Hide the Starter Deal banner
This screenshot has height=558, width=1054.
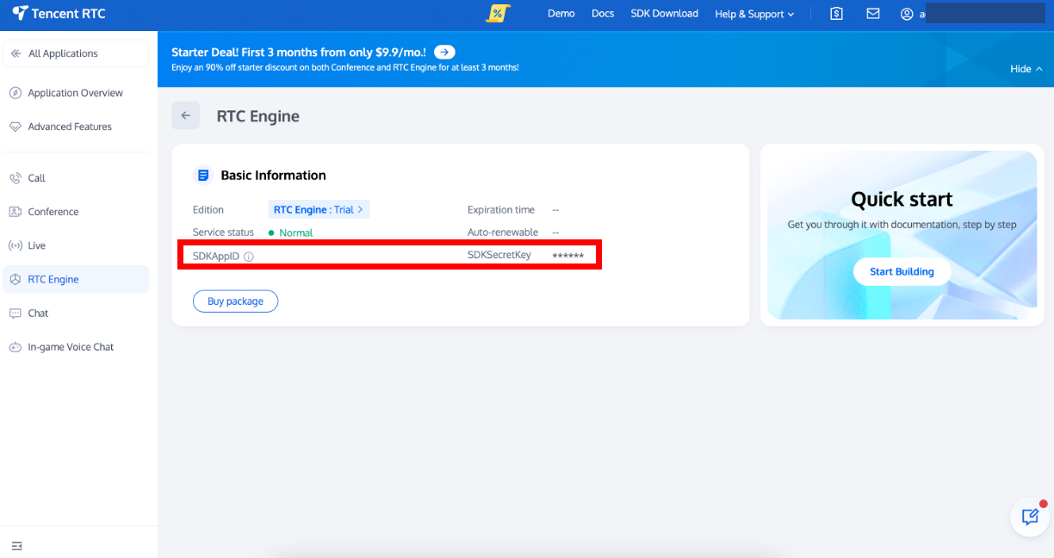[x=1026, y=69]
